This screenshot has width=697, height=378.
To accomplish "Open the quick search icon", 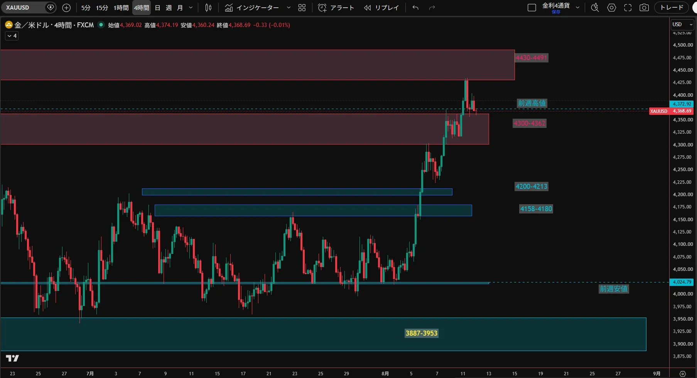I will point(595,8).
